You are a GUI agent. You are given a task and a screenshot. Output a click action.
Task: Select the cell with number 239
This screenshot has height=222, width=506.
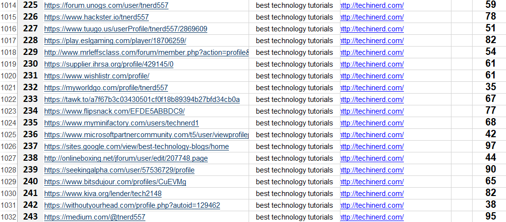(x=30, y=170)
